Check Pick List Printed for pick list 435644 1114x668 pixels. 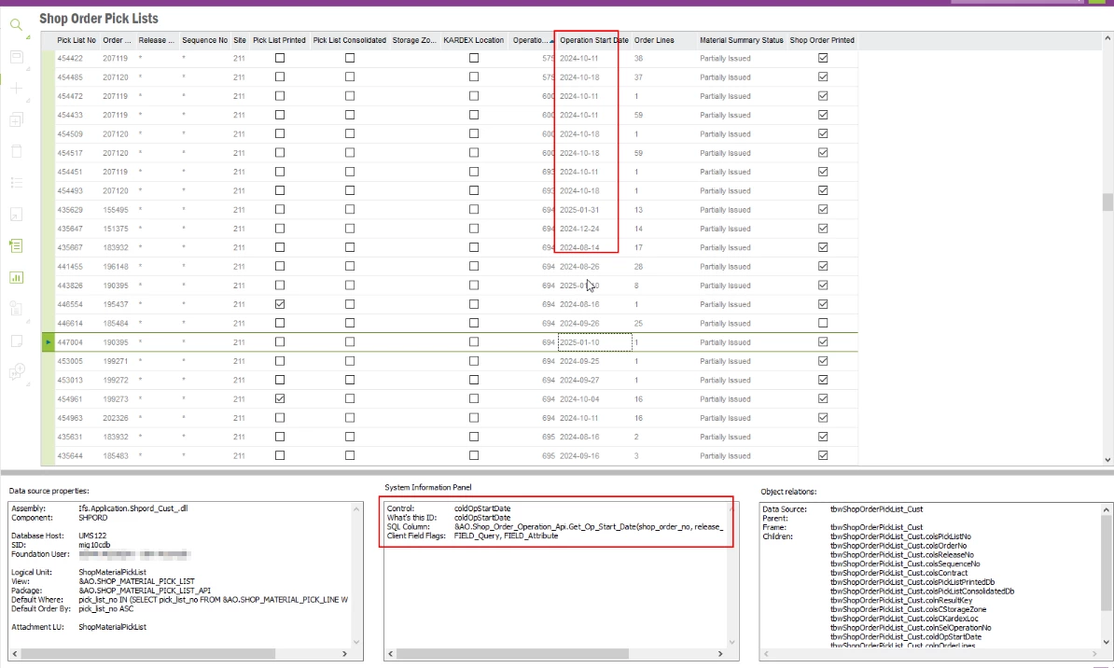[280, 455]
